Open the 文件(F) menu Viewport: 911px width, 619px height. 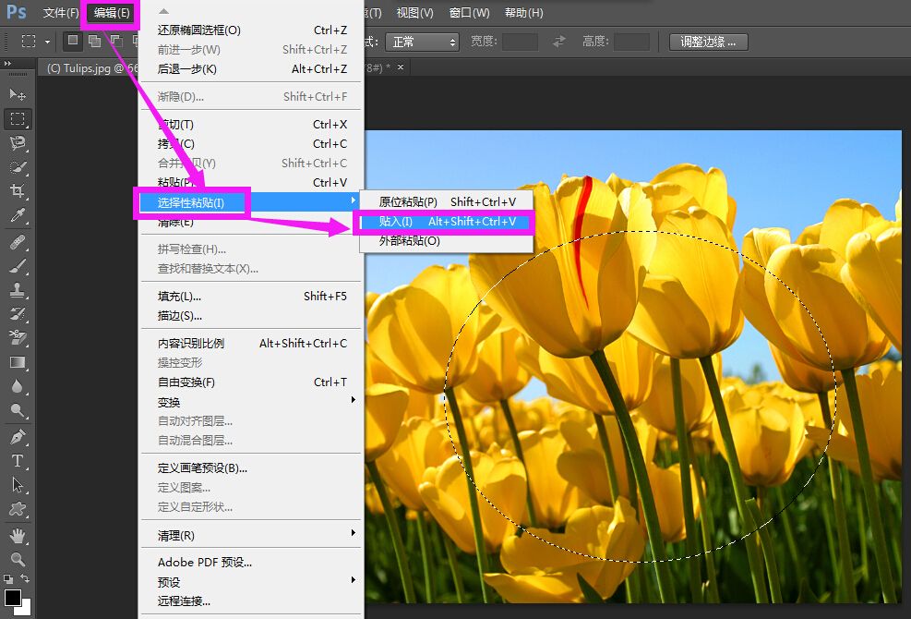coord(60,12)
